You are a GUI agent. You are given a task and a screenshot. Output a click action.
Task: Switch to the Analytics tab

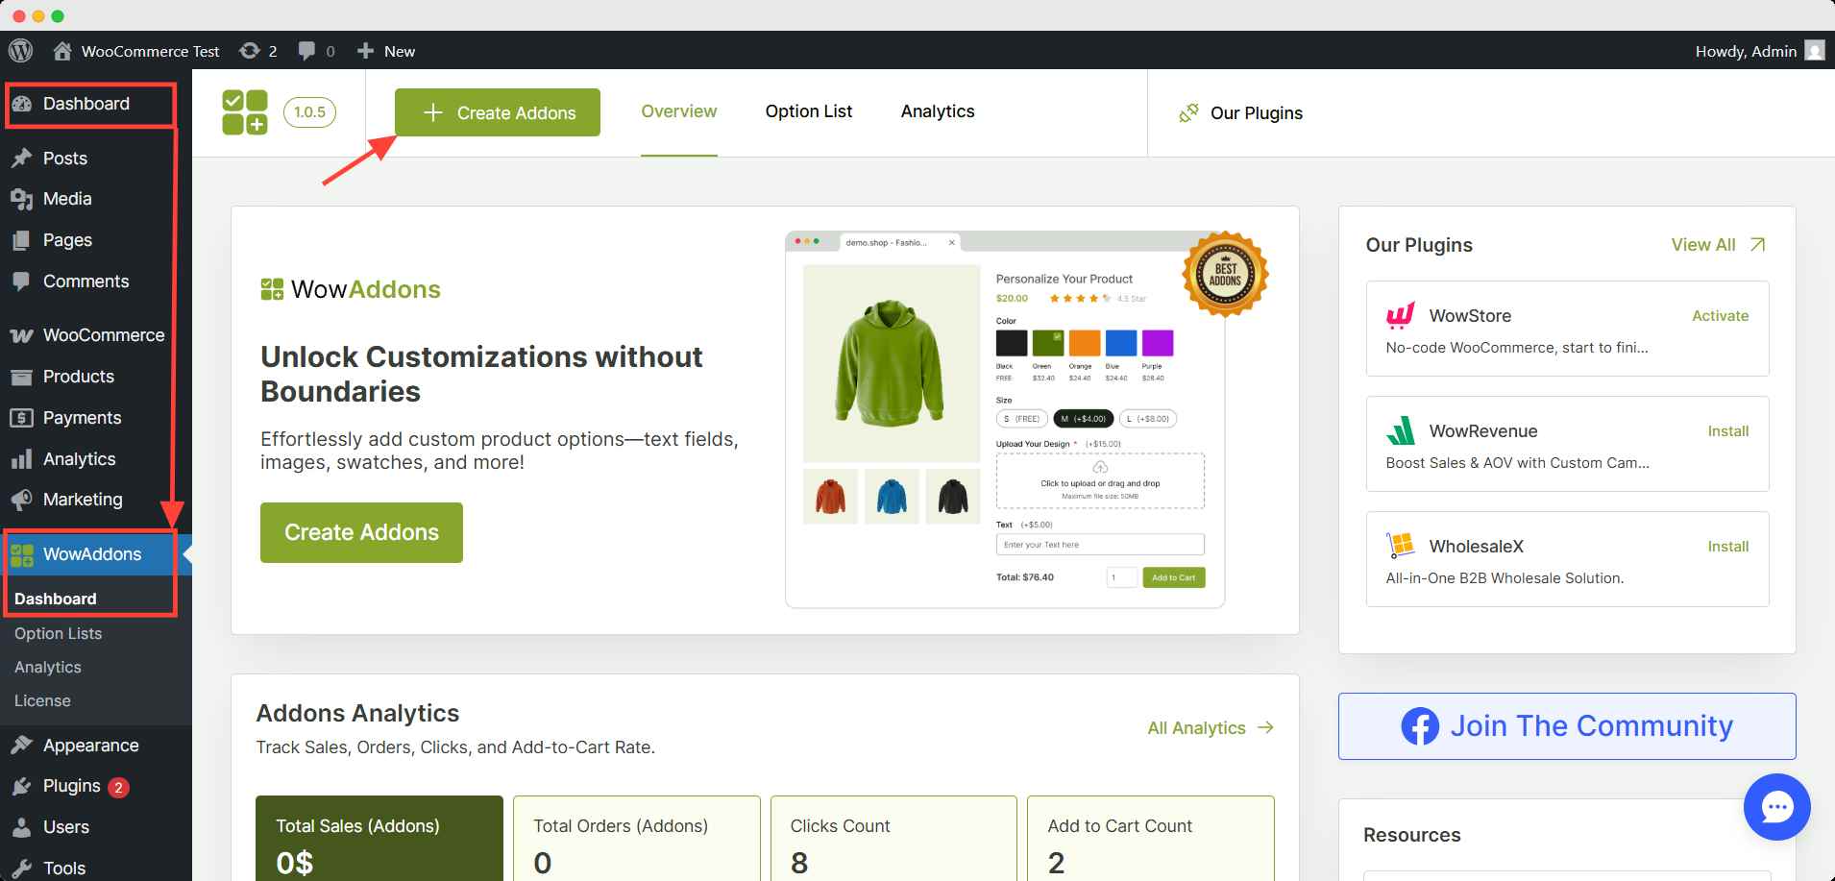938,111
